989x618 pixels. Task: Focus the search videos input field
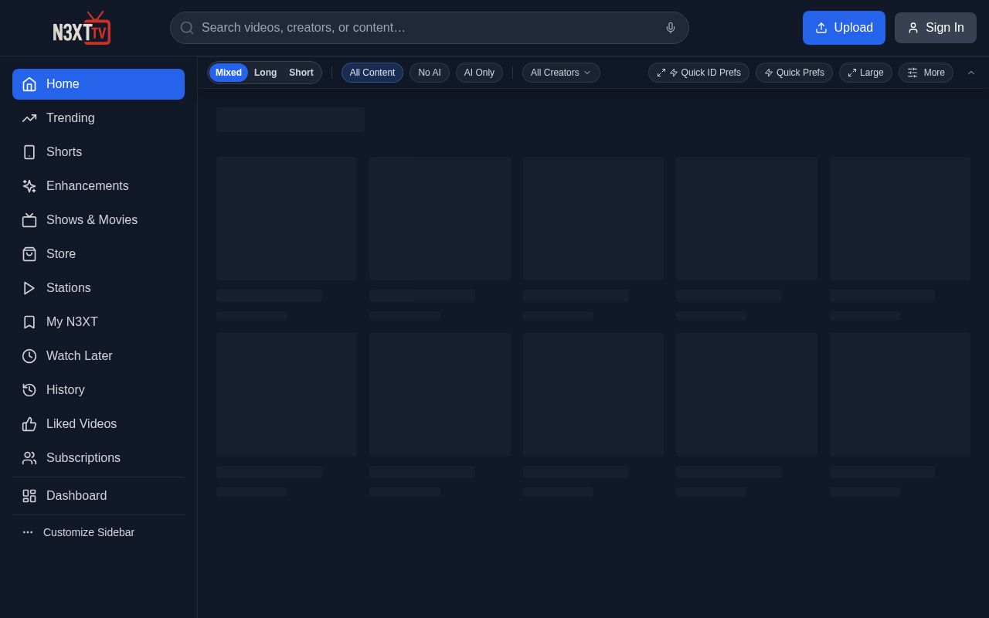click(429, 28)
